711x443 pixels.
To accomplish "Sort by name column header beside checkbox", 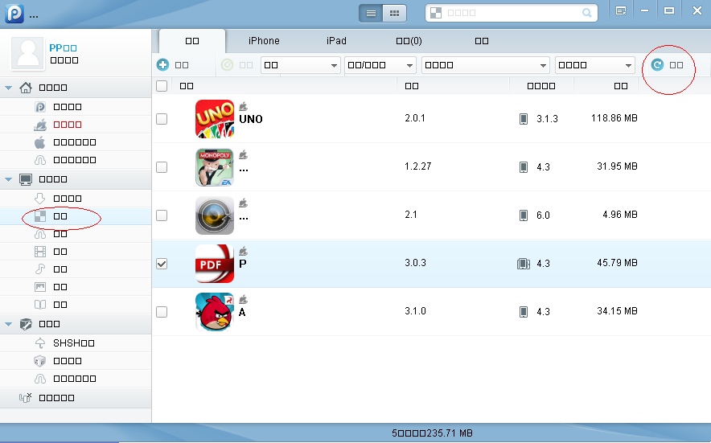I will point(187,86).
